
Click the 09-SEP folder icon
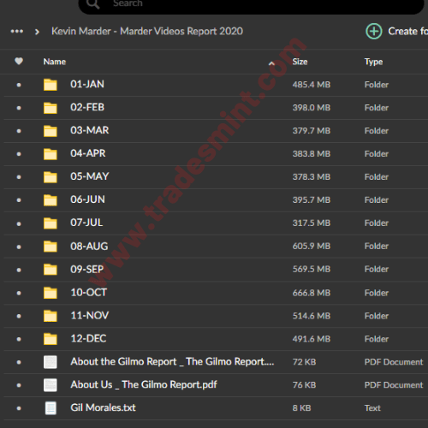point(51,270)
